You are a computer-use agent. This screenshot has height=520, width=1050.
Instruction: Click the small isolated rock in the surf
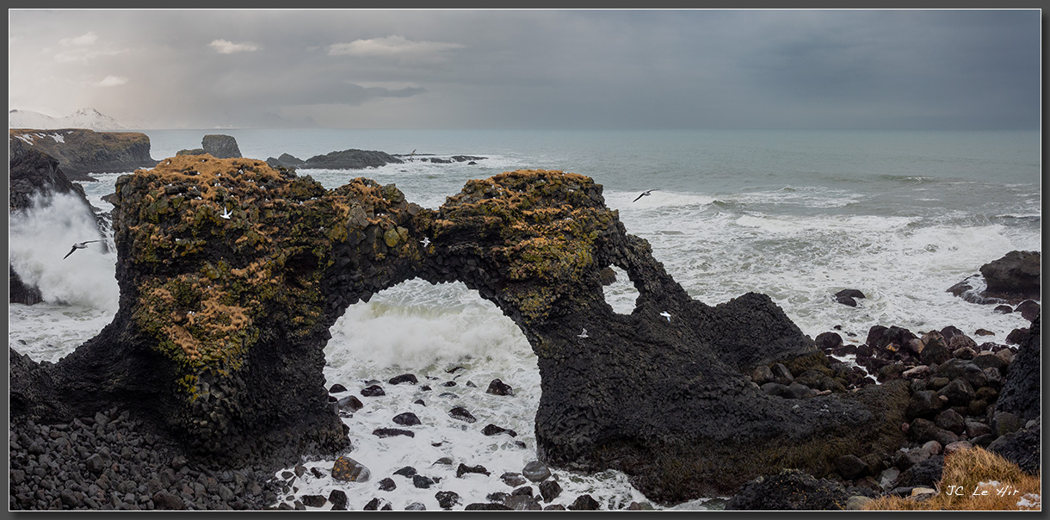click(849, 296)
